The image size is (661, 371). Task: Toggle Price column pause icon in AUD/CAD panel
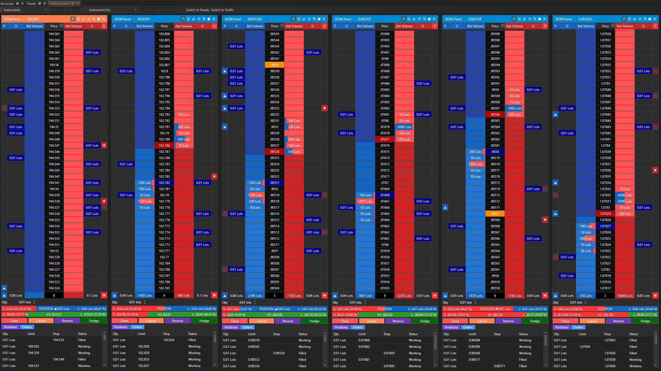(x=282, y=26)
